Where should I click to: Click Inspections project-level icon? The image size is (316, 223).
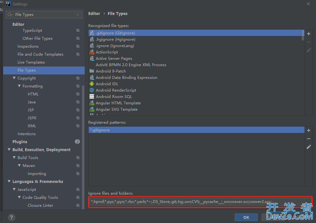click(x=78, y=46)
